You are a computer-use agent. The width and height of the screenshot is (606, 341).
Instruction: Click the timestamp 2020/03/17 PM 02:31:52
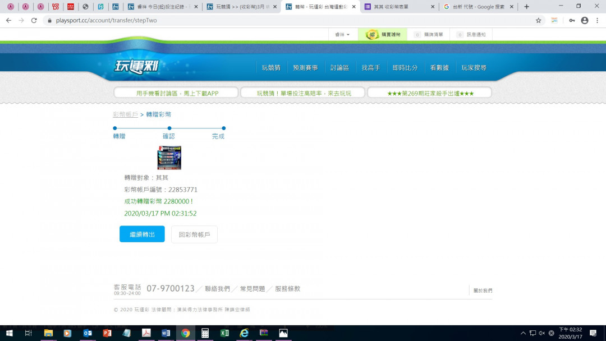click(x=160, y=213)
